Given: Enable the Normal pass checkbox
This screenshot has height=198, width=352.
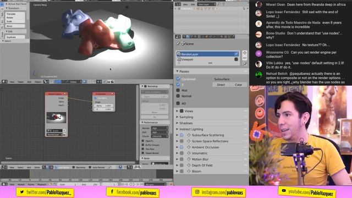Looking at the screenshot, I should 178,96.
